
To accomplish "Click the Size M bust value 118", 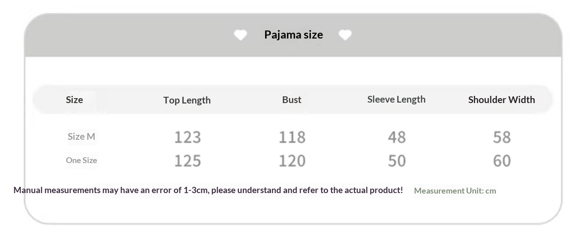I will coord(292,137).
